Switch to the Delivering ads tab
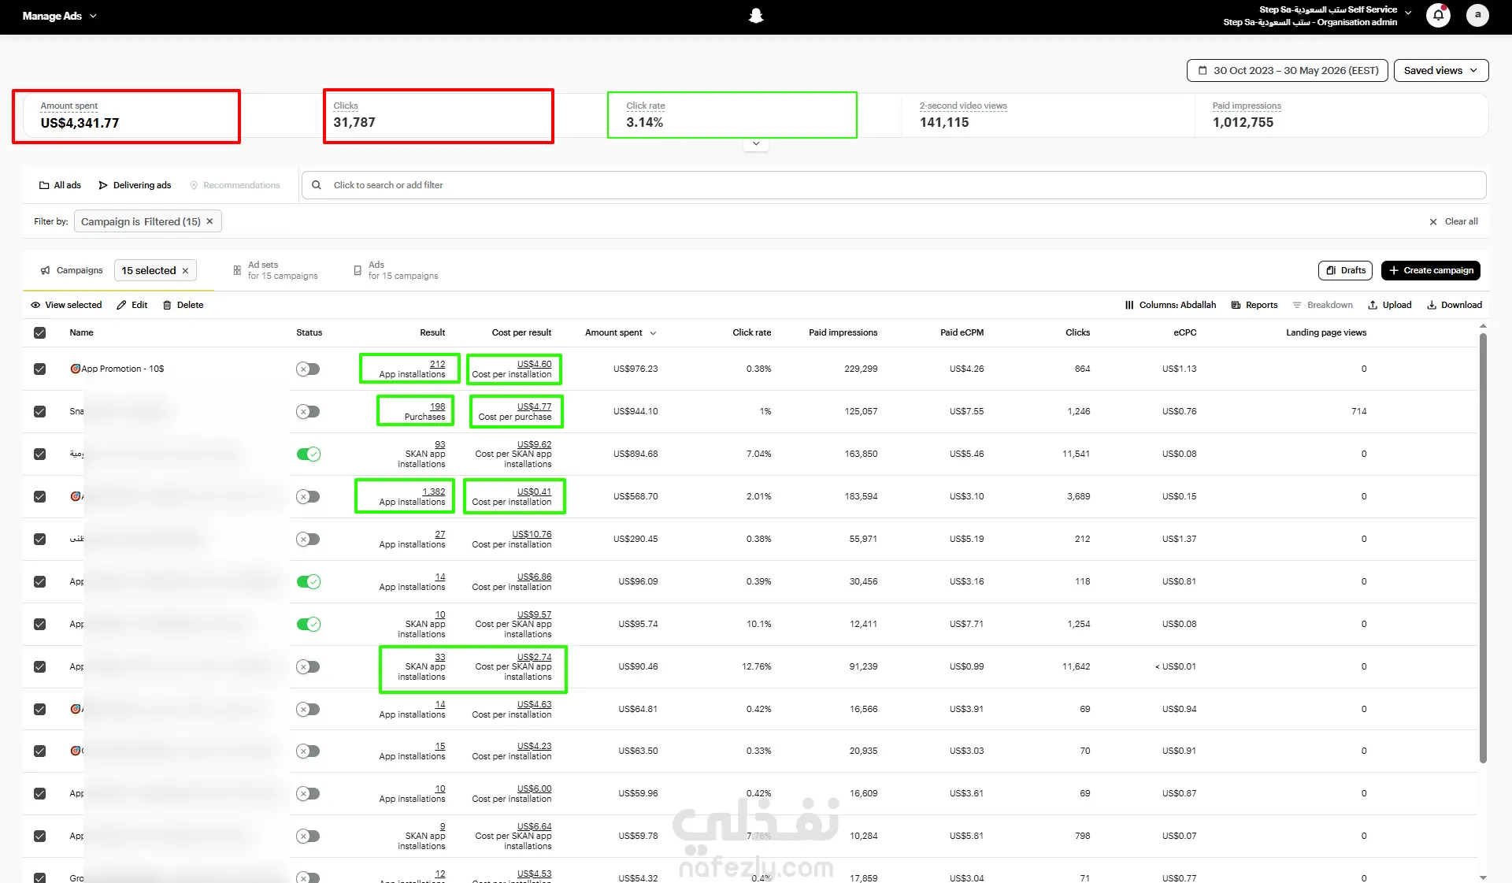1512x883 pixels. point(135,185)
